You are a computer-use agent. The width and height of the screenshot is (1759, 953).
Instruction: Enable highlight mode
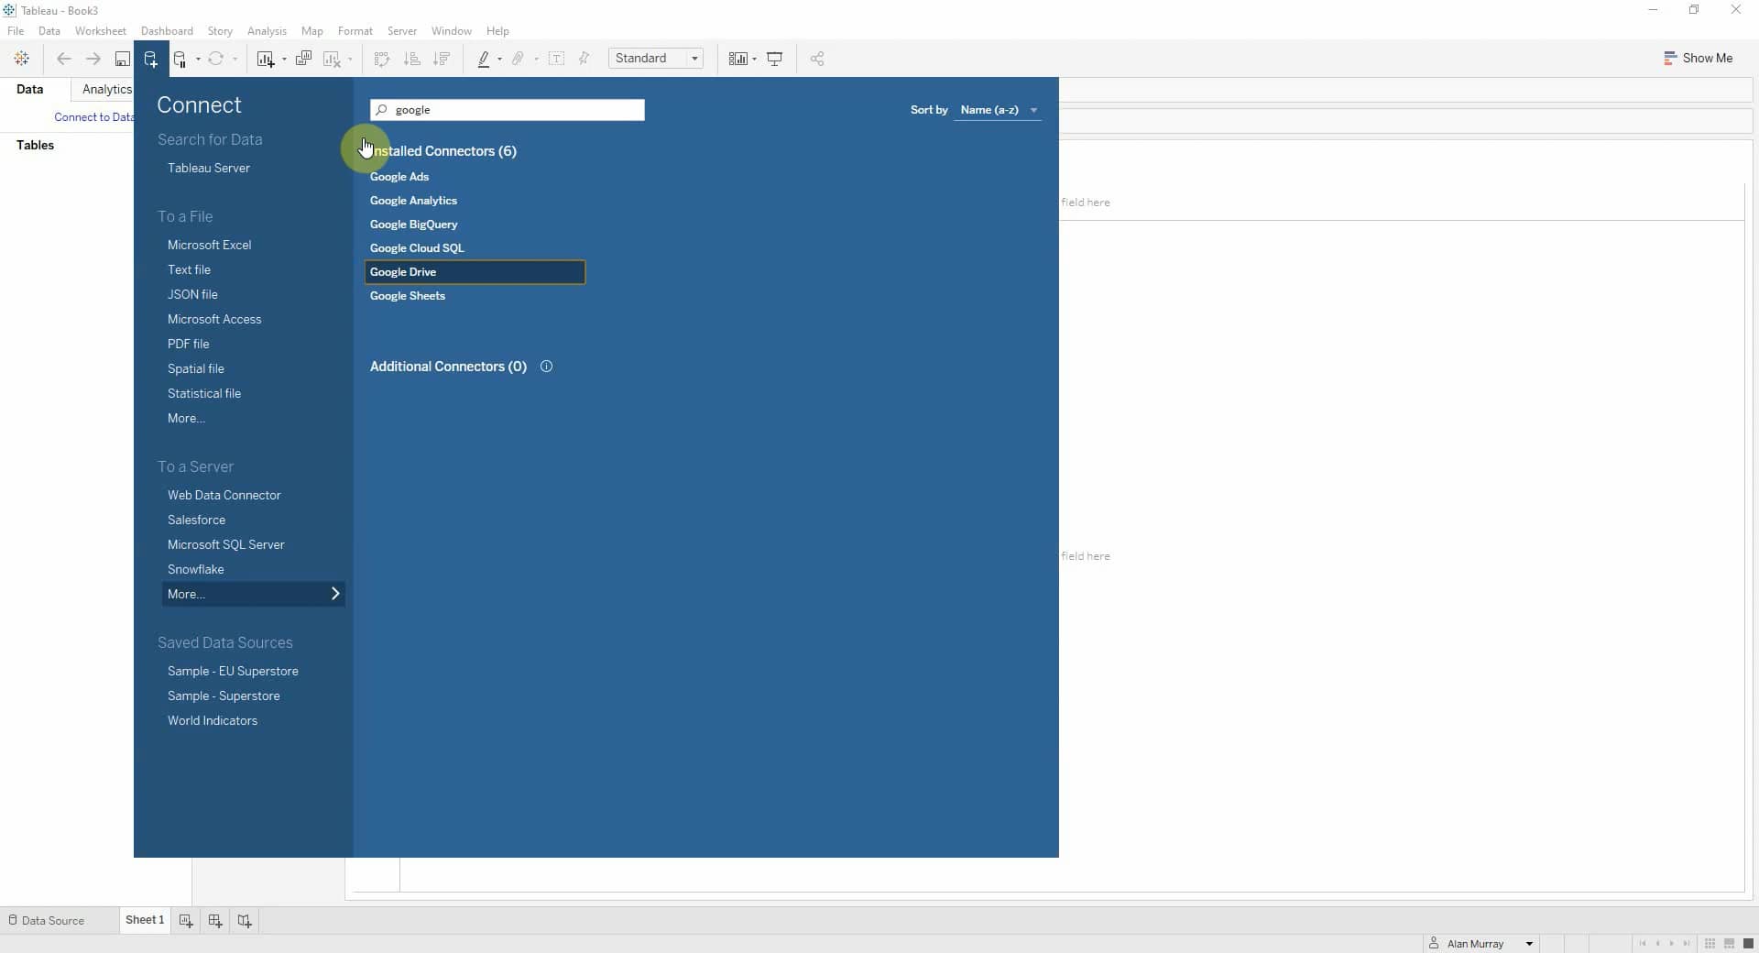[x=486, y=58]
